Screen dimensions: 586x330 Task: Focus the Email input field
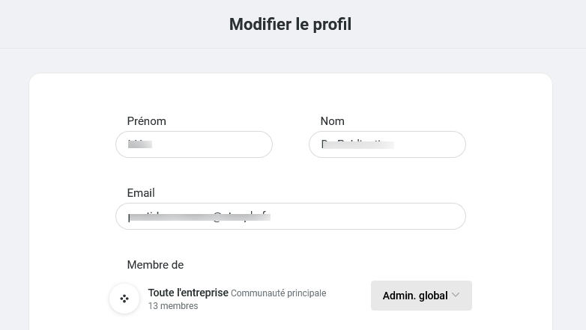(291, 216)
